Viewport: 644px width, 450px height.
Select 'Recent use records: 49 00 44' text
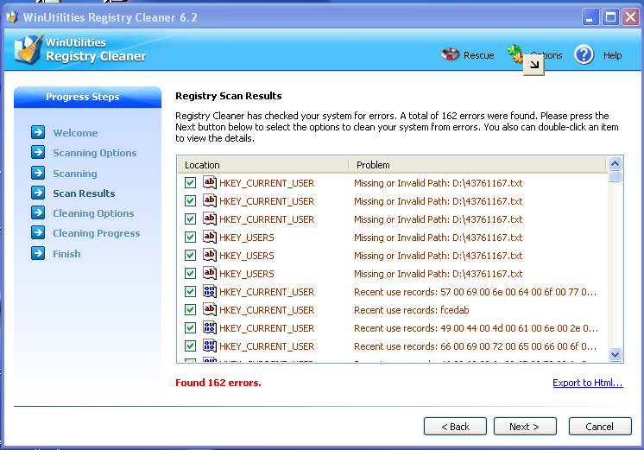[x=476, y=328]
